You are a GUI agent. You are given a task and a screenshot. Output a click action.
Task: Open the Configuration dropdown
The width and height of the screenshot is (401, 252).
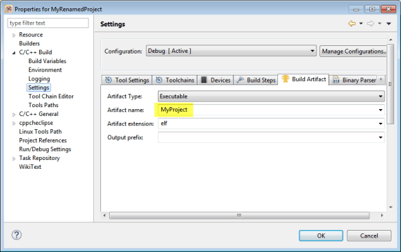pyautogui.click(x=231, y=51)
